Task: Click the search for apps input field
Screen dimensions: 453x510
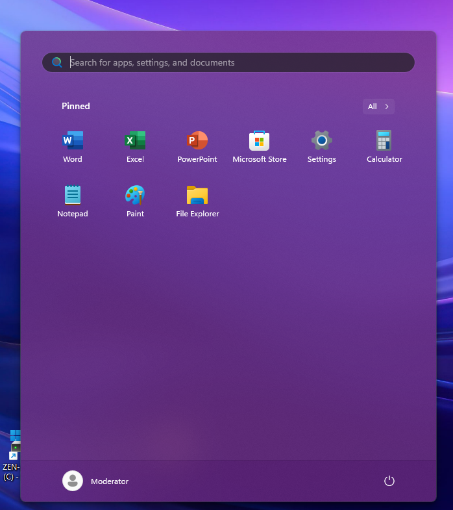Action: (228, 62)
